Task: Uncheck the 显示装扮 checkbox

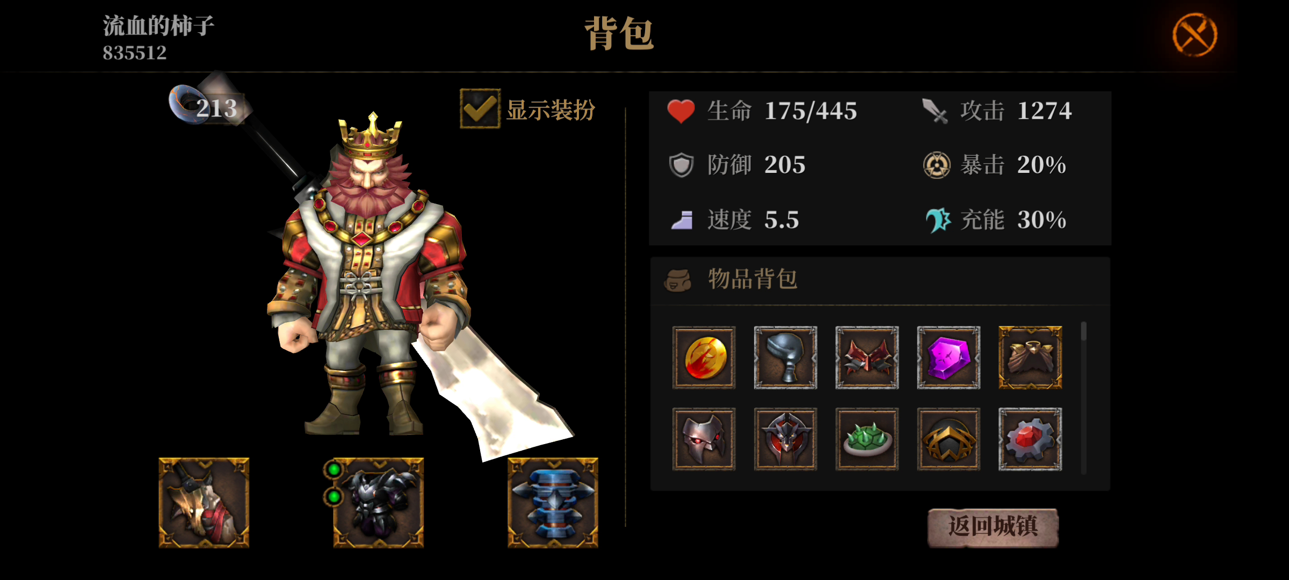Action: [480, 109]
